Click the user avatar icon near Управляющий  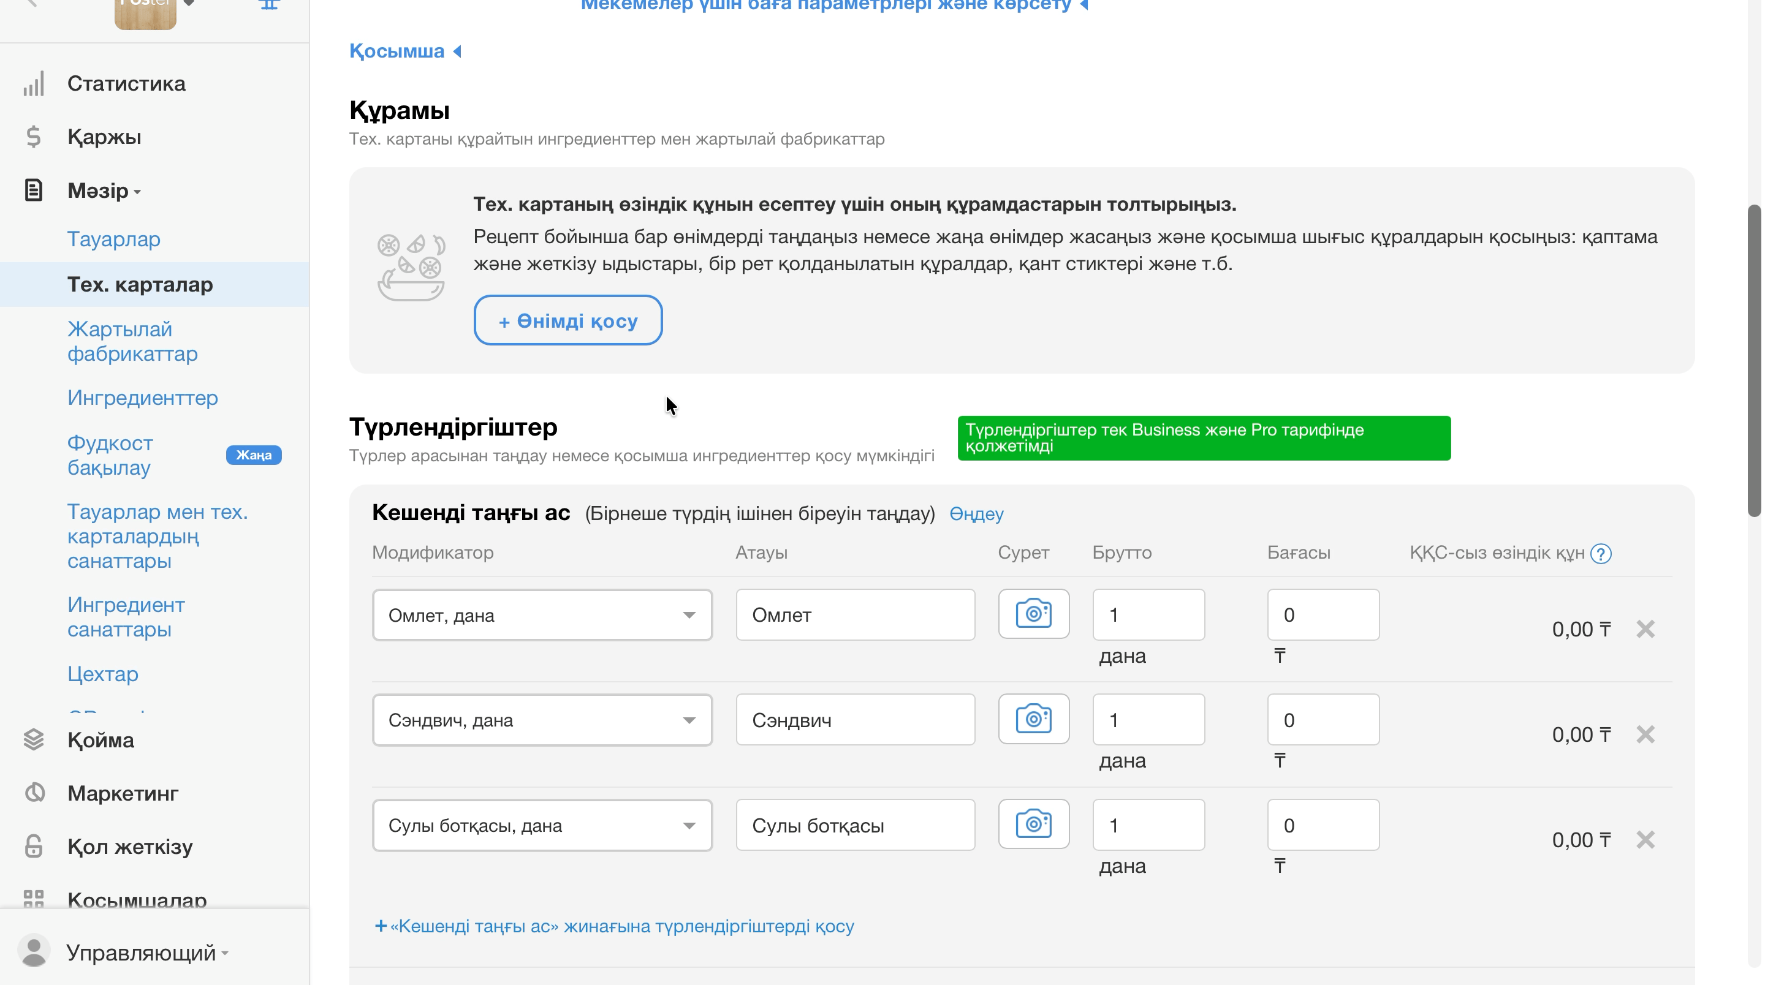[34, 951]
